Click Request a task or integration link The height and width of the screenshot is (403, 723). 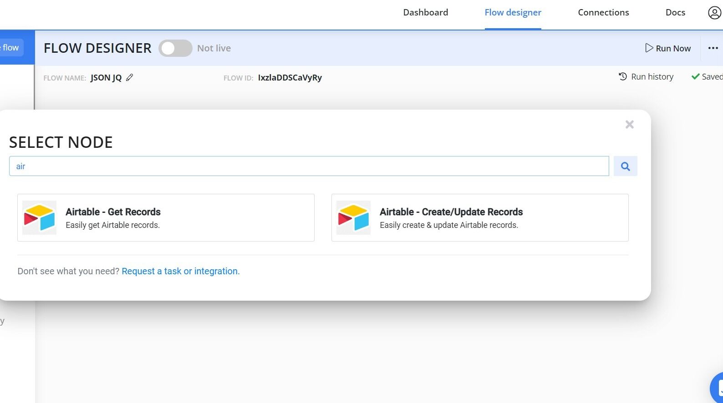[180, 271]
